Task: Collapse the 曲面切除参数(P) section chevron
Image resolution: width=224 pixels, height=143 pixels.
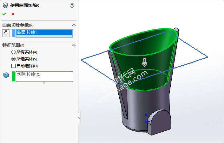Action: [74, 25]
